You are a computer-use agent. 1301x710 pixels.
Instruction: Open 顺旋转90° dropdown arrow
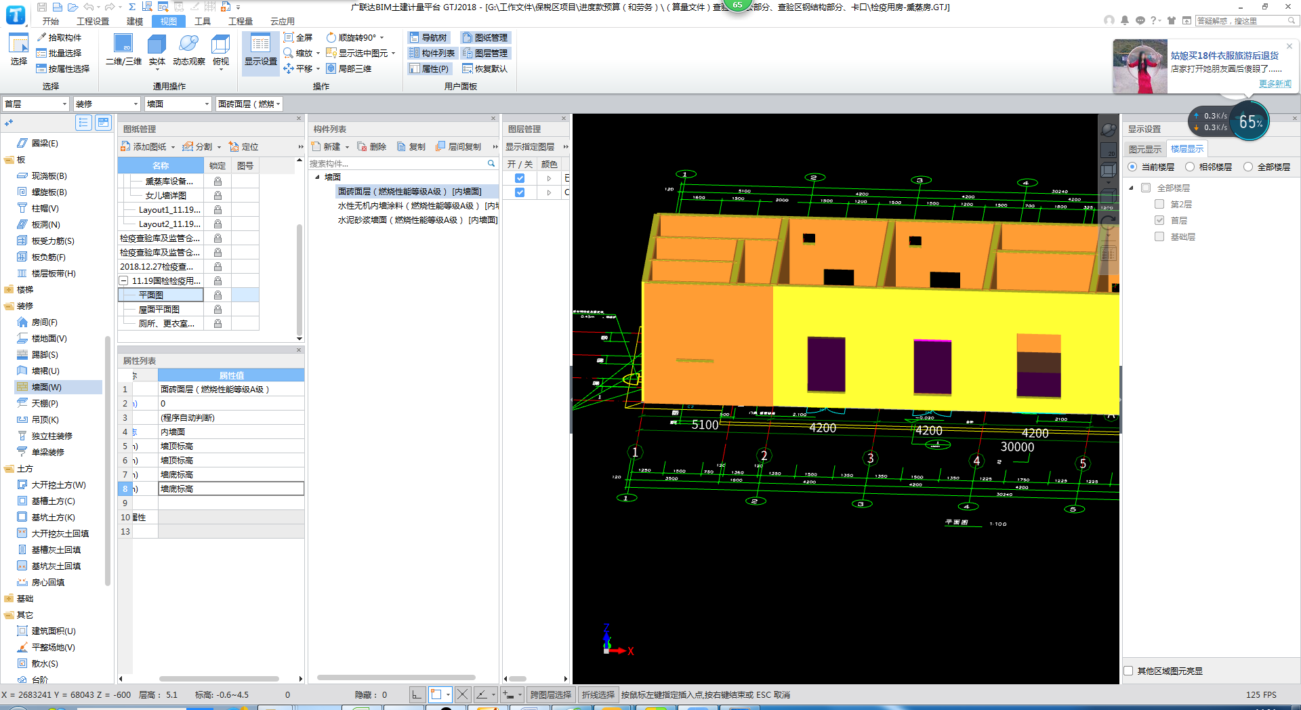tap(381, 38)
